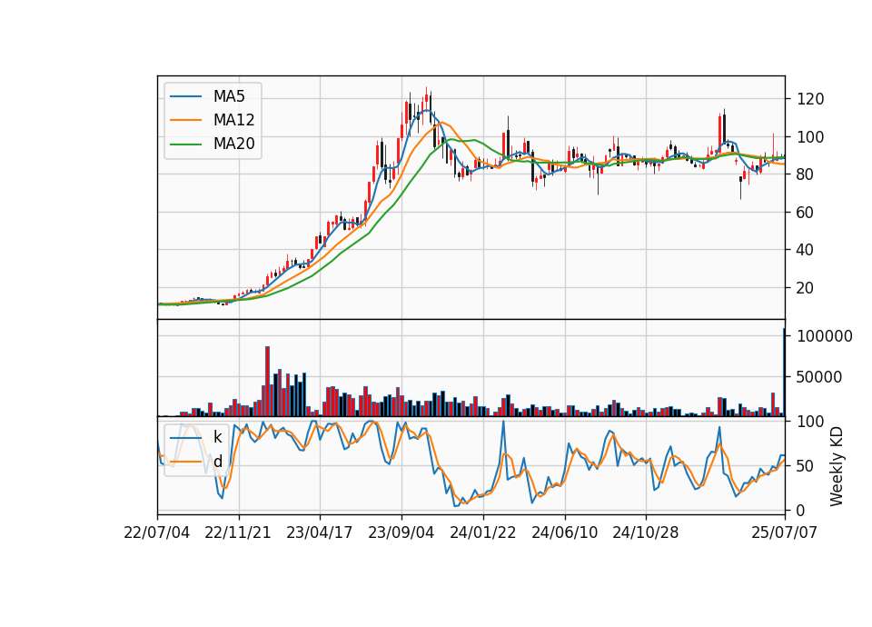The height and width of the screenshot is (627, 872).
Task: Click the 22/11/21 date axis label
Action: click(x=238, y=532)
